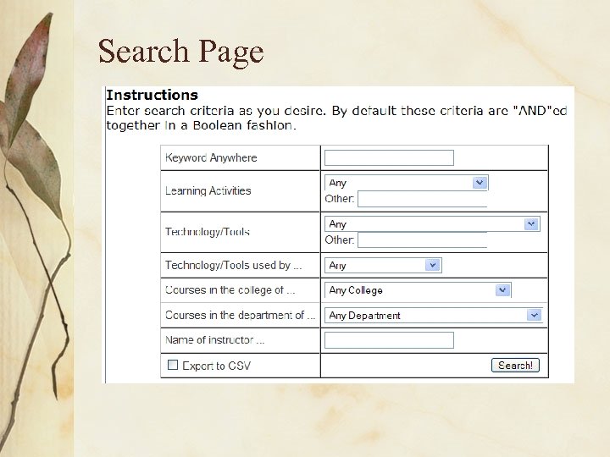Click the "Export to CSV" label text
Viewport: 610px width, 457px height.
(217, 366)
